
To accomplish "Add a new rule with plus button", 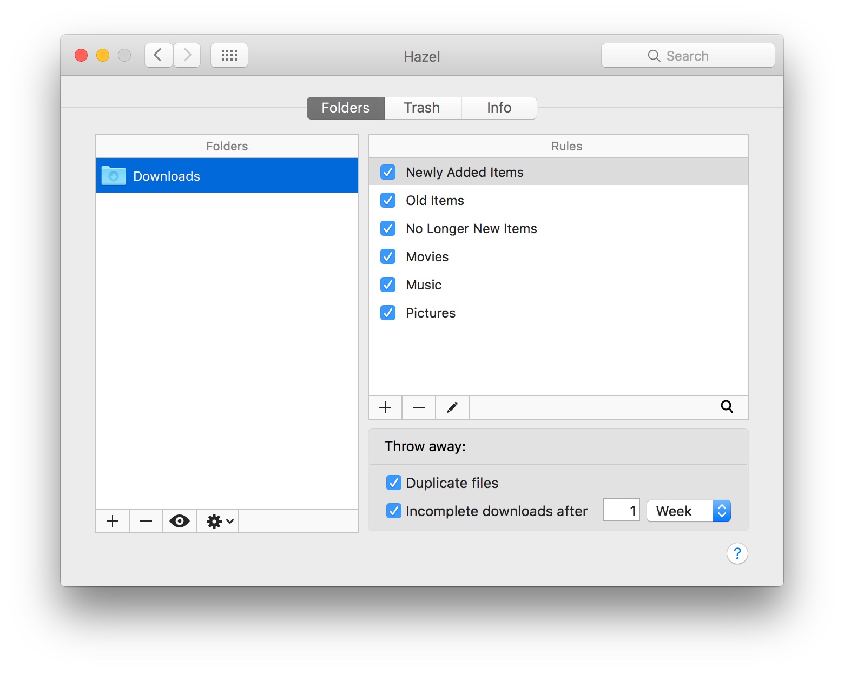I will 385,407.
